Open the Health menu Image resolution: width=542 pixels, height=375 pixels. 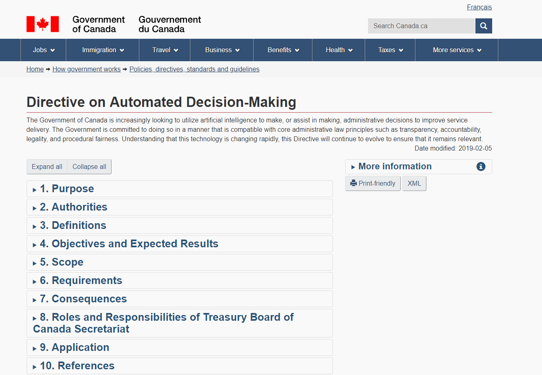pyautogui.click(x=339, y=50)
